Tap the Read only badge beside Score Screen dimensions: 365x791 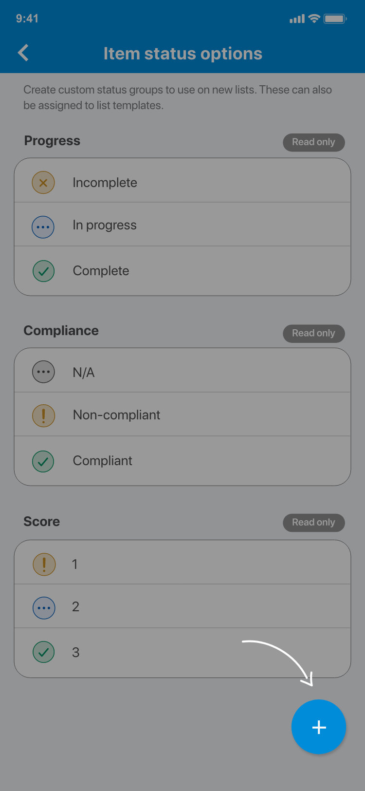(x=313, y=522)
